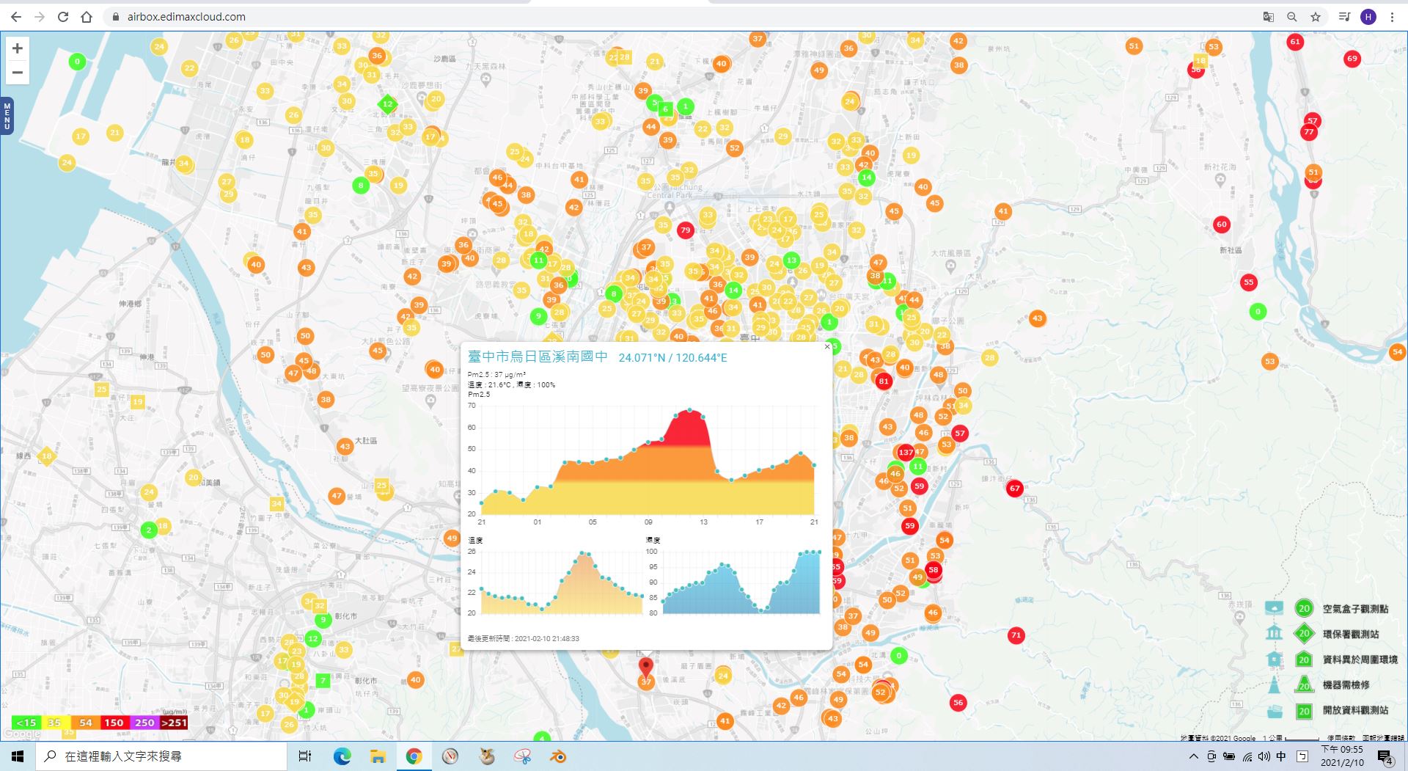Select the red 69 sensor marker
The height and width of the screenshot is (771, 1408).
(x=1352, y=59)
